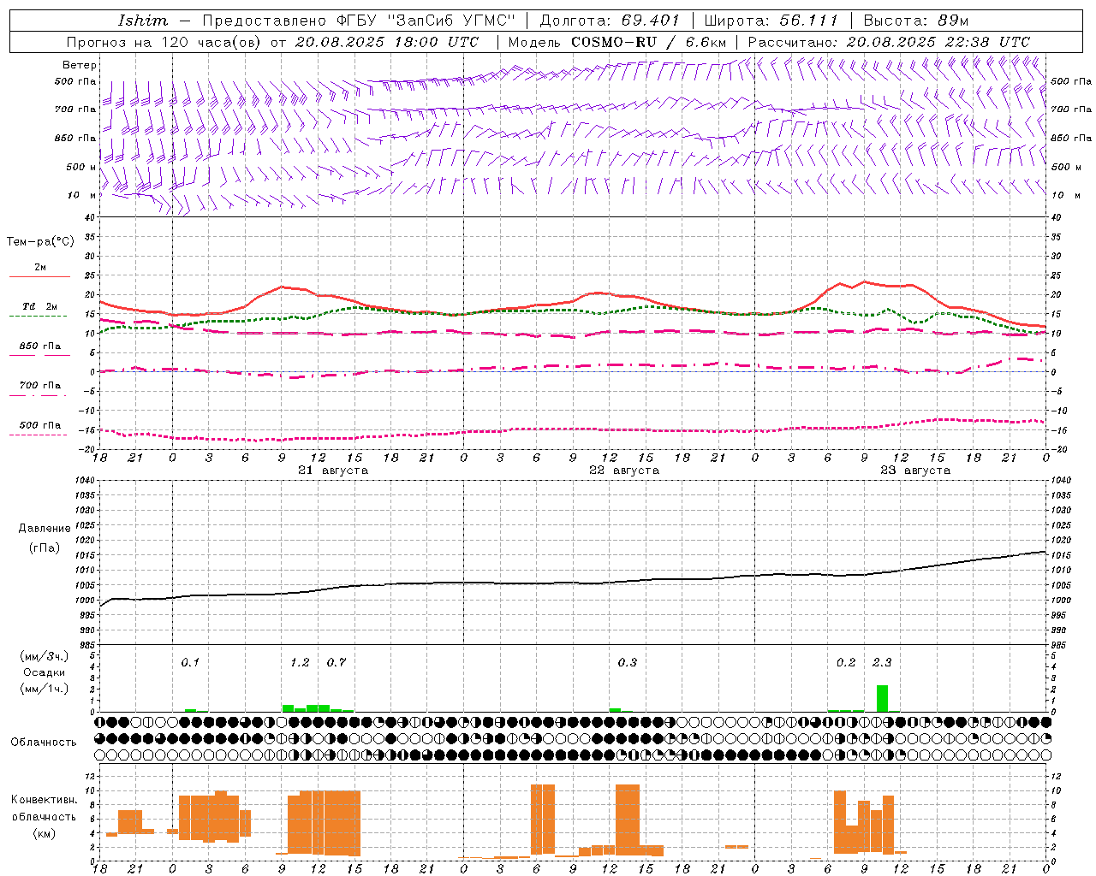Click the "Модель COSMO-RU / 6.6км" label
Image resolution: width=1096 pixels, height=876 pixels.
[617, 42]
